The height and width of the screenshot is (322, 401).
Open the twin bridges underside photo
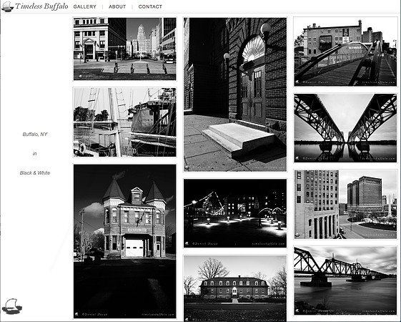tap(345, 128)
